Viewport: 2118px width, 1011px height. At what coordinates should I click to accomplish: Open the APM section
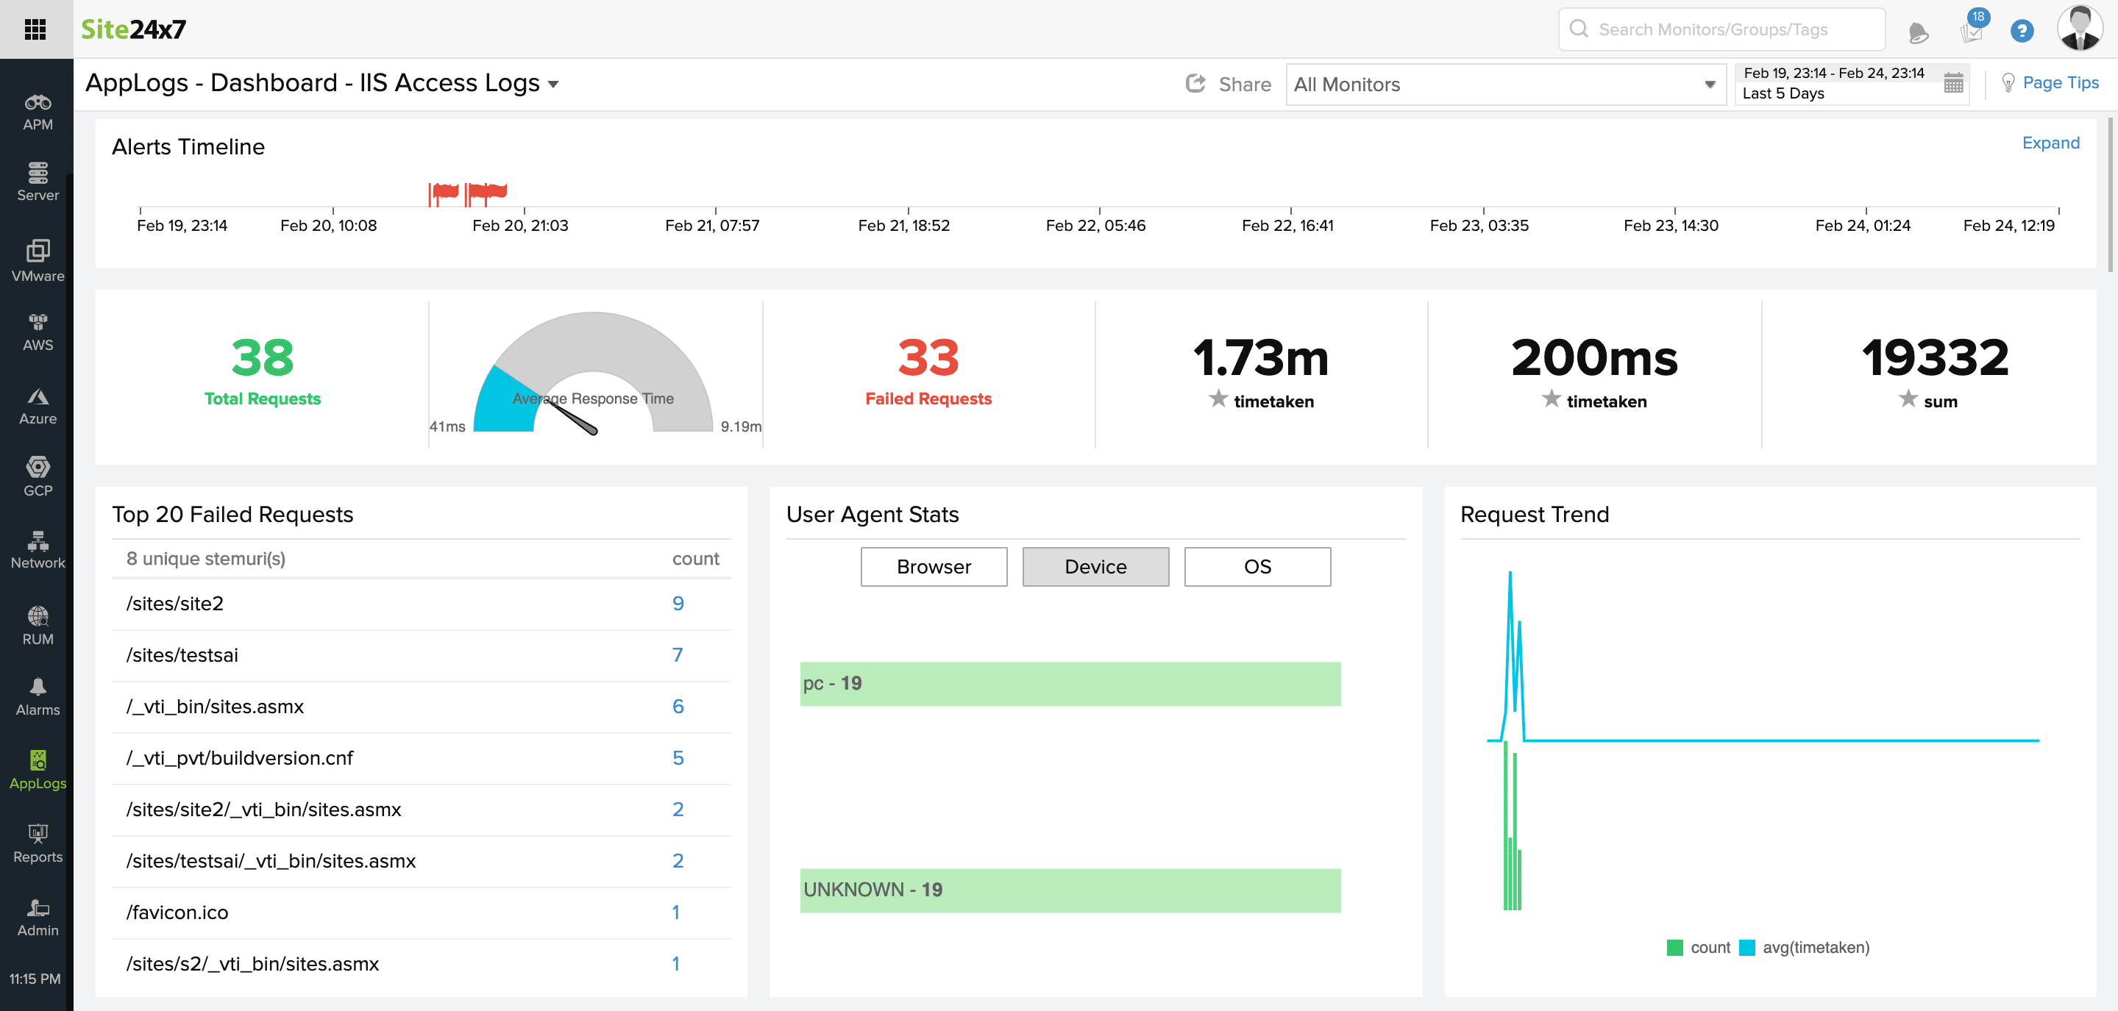37,111
